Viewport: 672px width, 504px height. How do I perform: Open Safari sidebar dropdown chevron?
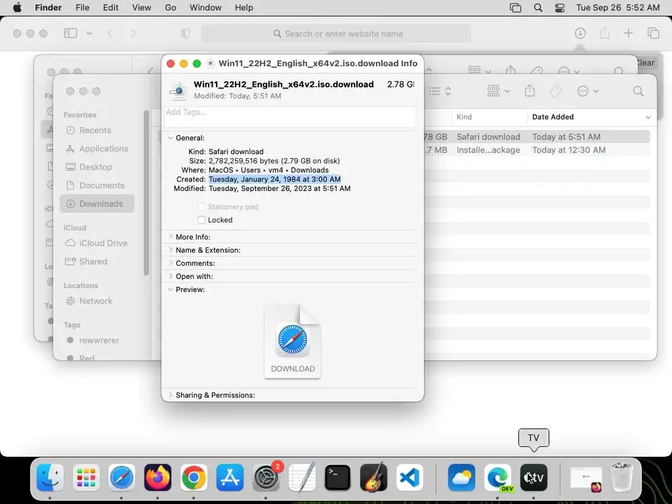(89, 33)
